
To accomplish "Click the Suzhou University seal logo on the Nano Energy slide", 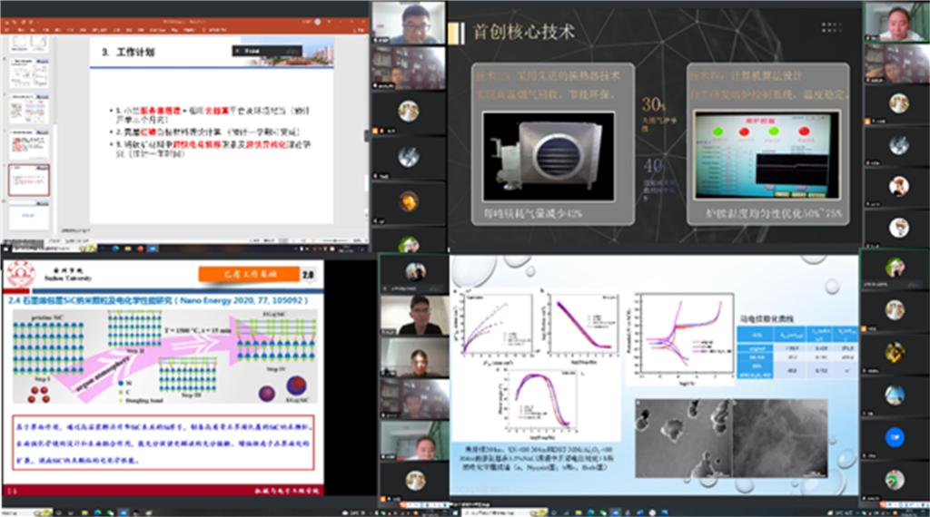I will click(20, 273).
